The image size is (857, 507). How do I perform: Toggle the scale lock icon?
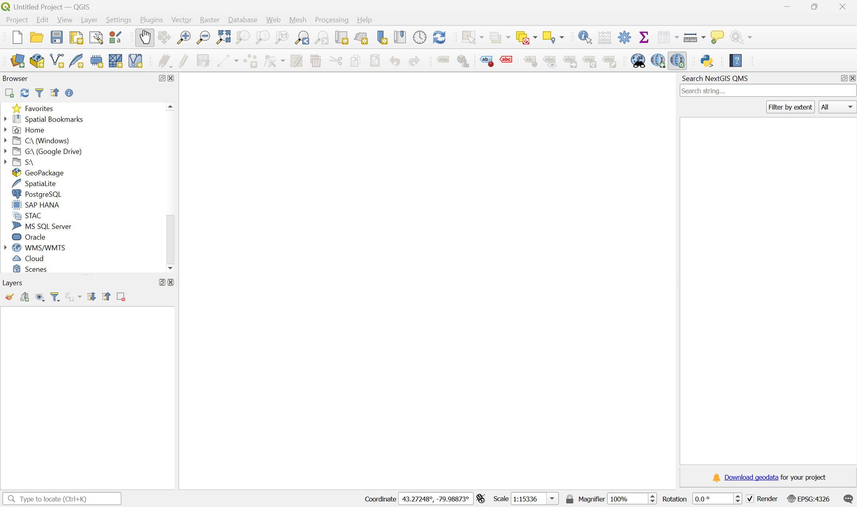tap(570, 499)
